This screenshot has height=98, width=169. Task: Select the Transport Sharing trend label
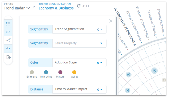(x=152, y=23)
